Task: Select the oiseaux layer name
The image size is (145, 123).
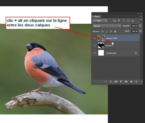Action: 112,38
